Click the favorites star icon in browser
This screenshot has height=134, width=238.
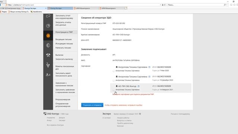(x=234, y=5)
